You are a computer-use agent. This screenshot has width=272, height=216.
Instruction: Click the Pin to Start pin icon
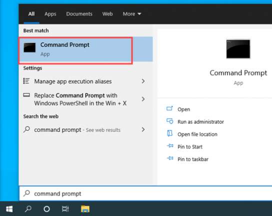click(x=170, y=146)
